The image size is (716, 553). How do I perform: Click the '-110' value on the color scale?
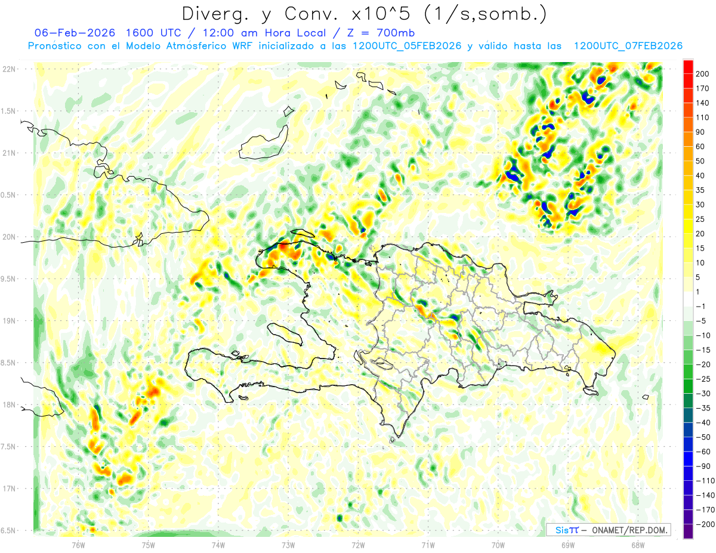705,480
